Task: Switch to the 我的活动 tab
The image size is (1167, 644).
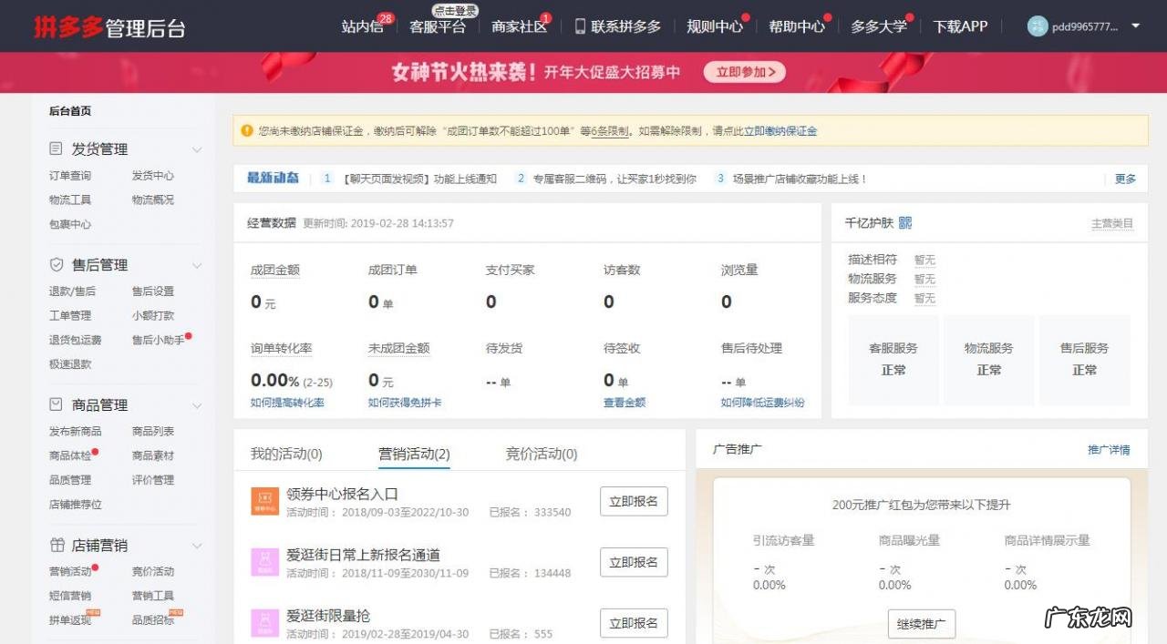Action: point(284,454)
